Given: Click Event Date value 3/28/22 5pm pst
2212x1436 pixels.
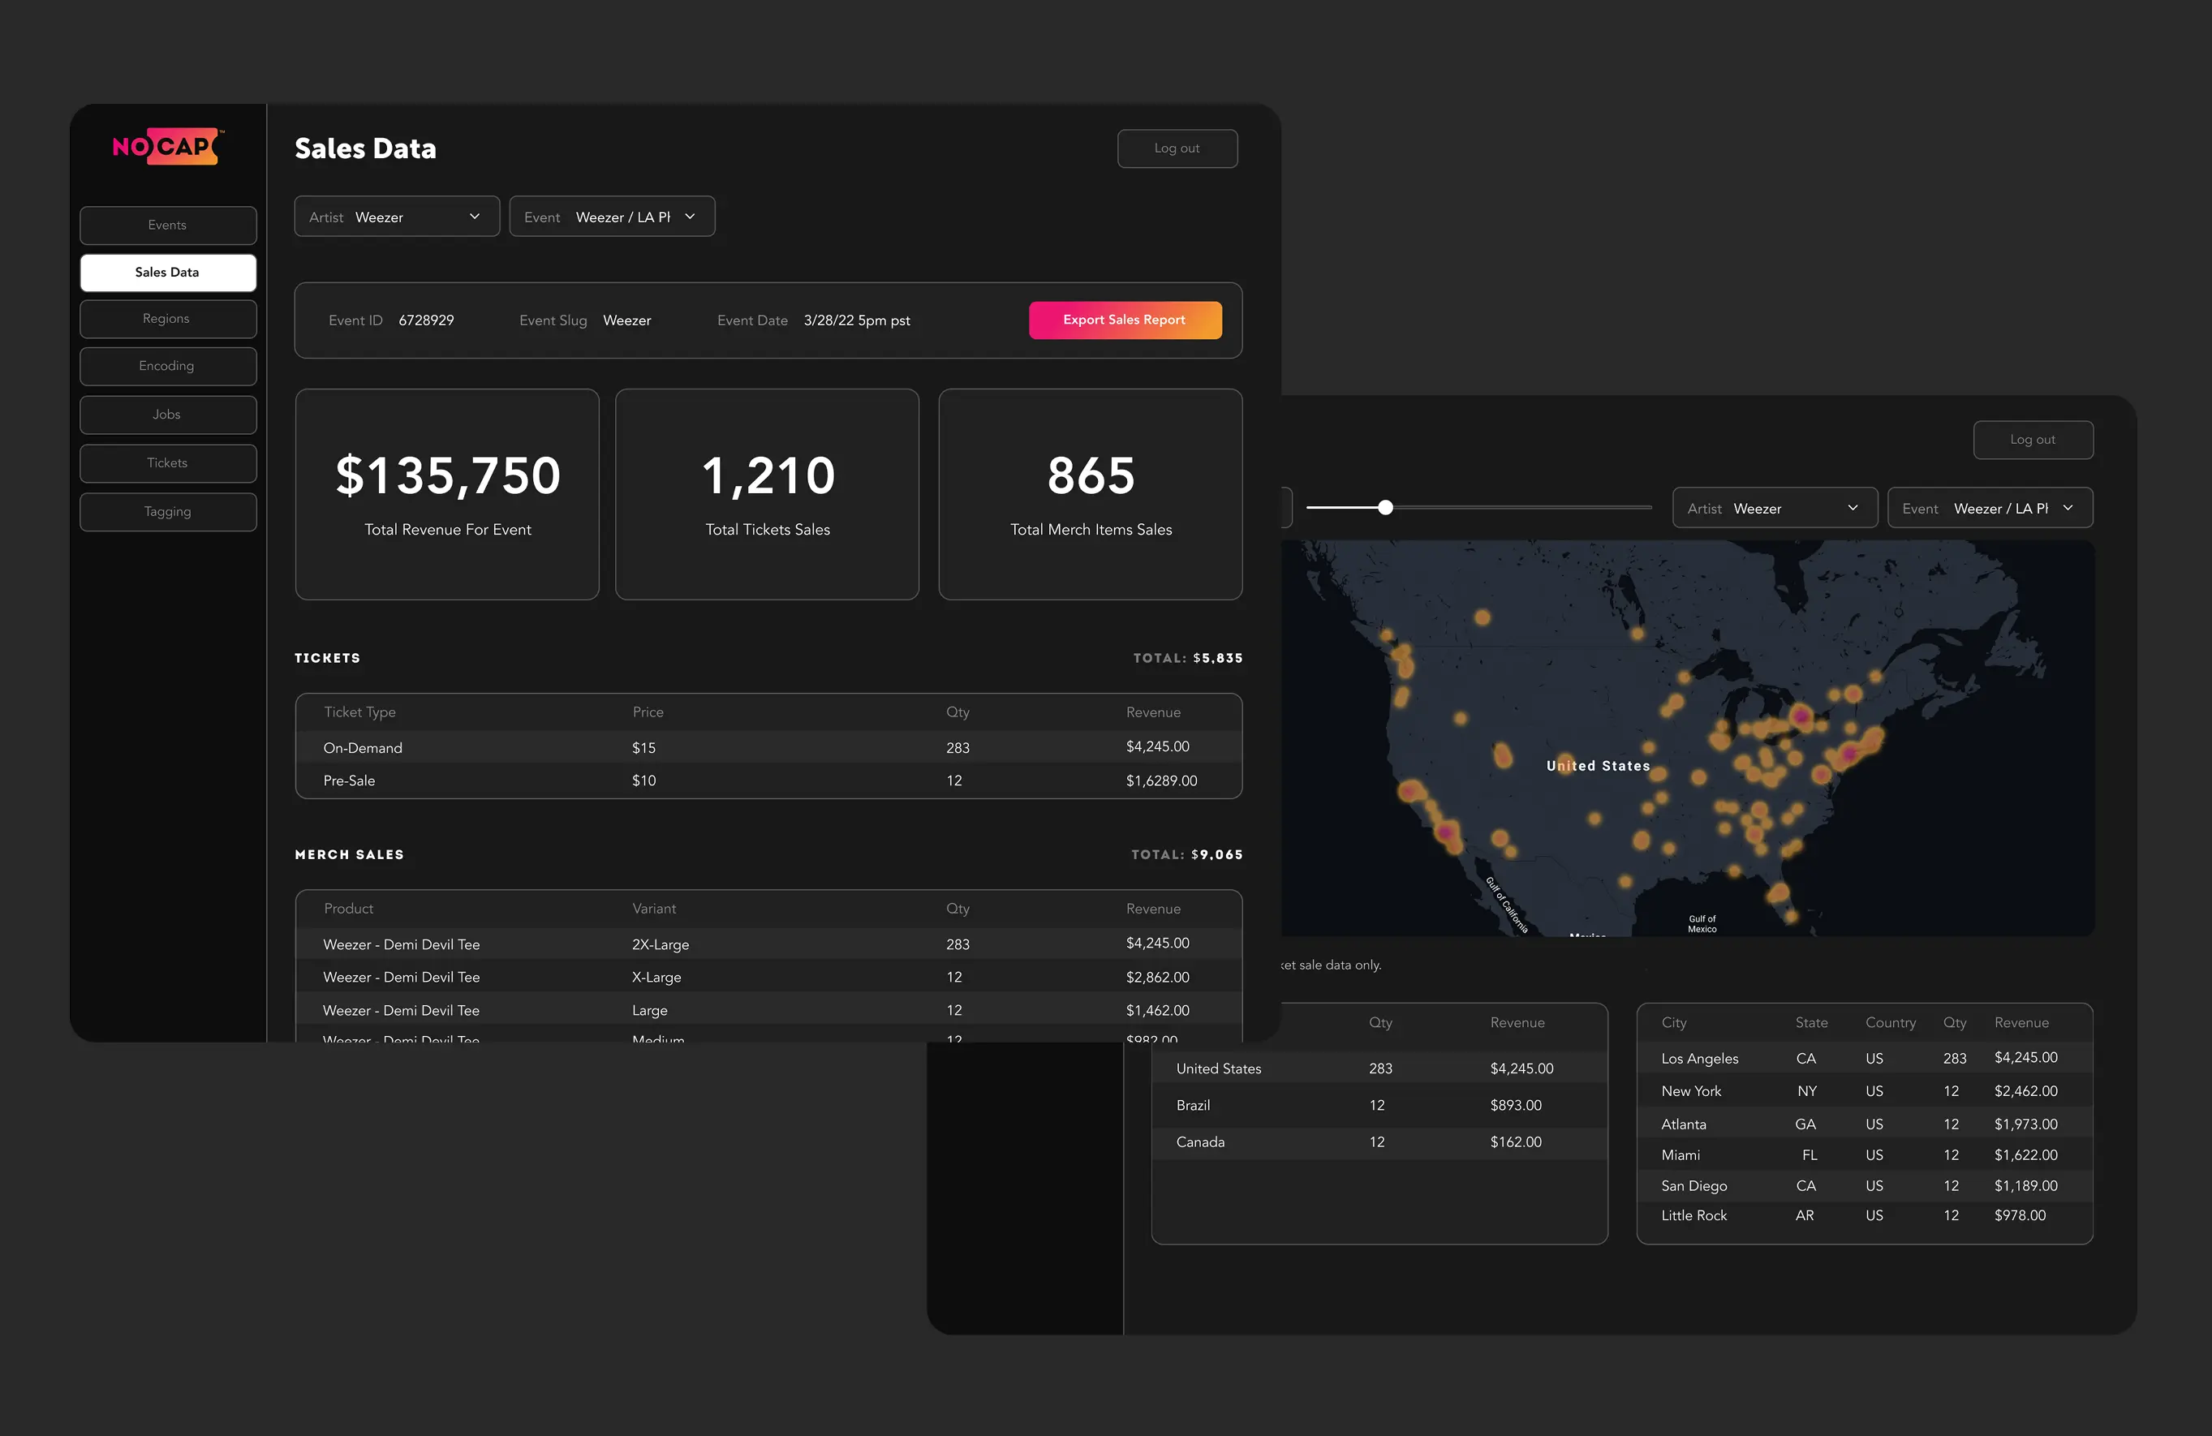Looking at the screenshot, I should pyautogui.click(x=856, y=320).
